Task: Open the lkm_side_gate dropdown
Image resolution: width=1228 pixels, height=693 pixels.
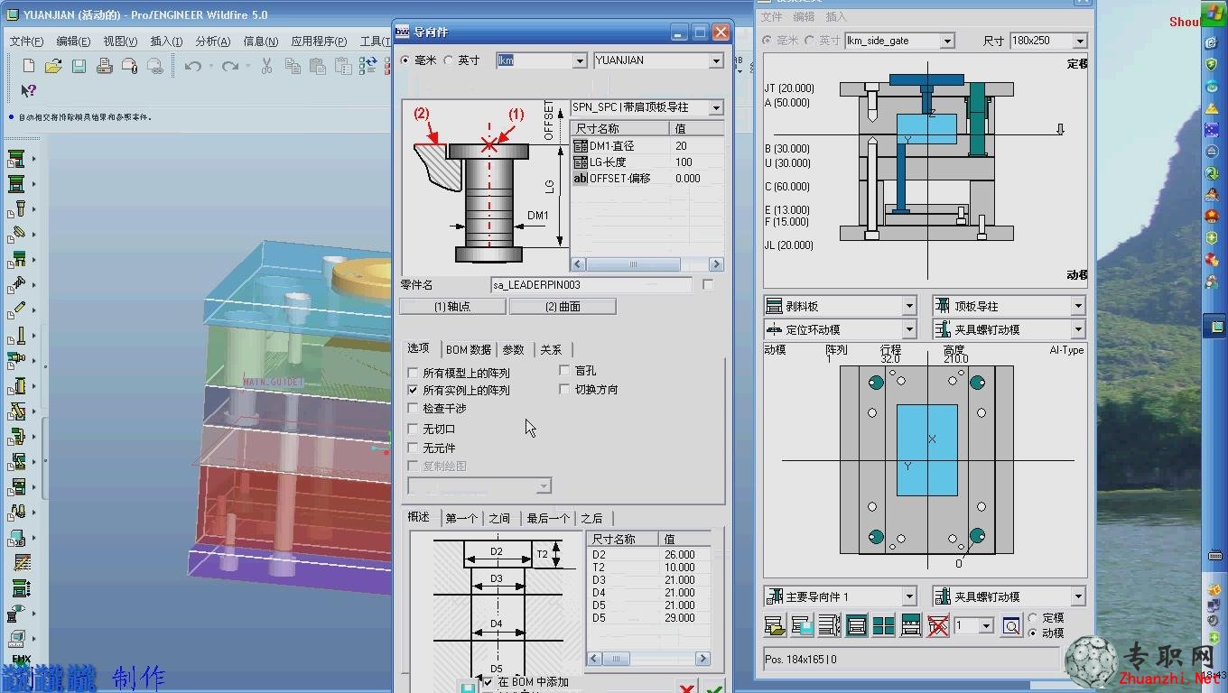Action: [947, 41]
